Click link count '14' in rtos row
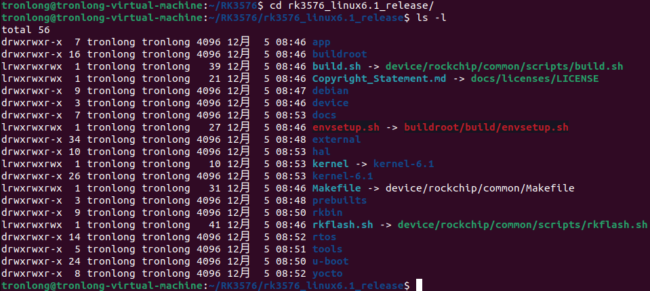Screen dimensions: 650x291 pos(75,237)
